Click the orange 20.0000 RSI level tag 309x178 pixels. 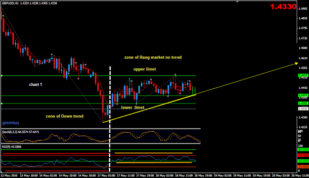pyautogui.click(x=303, y=167)
